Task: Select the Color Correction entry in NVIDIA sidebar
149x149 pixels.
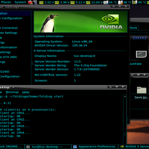Action: pyautogui.click(x=9, y=28)
